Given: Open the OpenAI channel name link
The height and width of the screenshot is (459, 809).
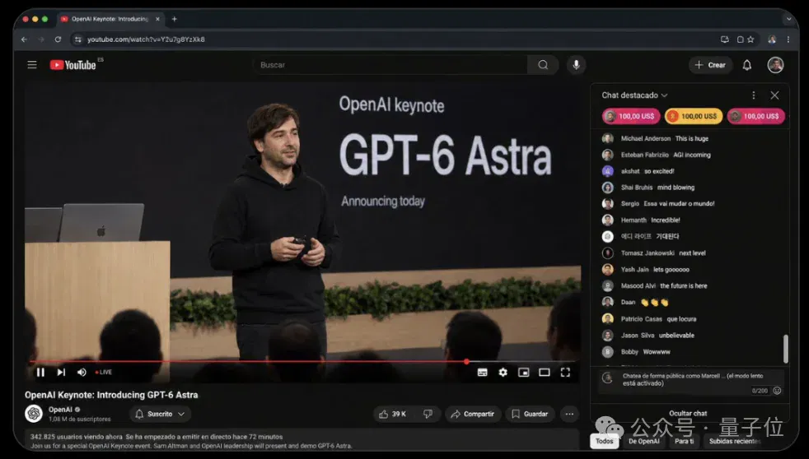Looking at the screenshot, I should [60, 410].
